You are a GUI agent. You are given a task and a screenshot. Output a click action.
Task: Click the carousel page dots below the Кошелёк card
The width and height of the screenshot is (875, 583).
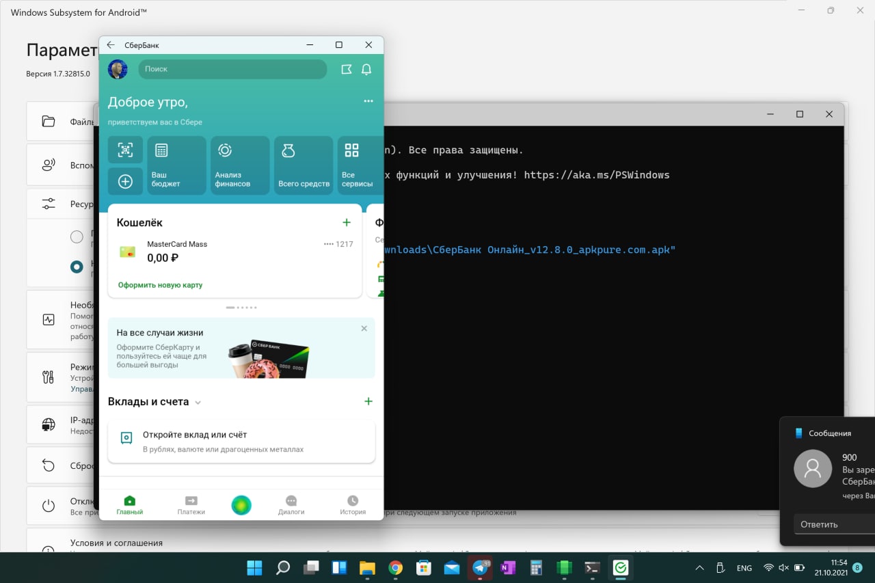click(x=241, y=308)
